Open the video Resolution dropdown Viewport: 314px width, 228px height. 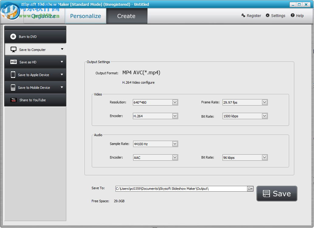[x=175, y=102]
